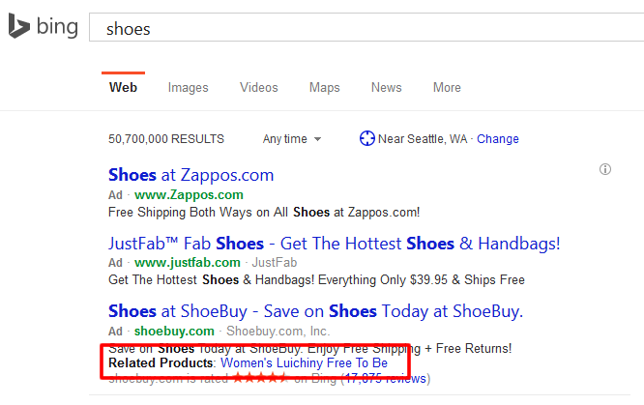Open the Shoes at ShoeBuy ad title

pyautogui.click(x=315, y=311)
